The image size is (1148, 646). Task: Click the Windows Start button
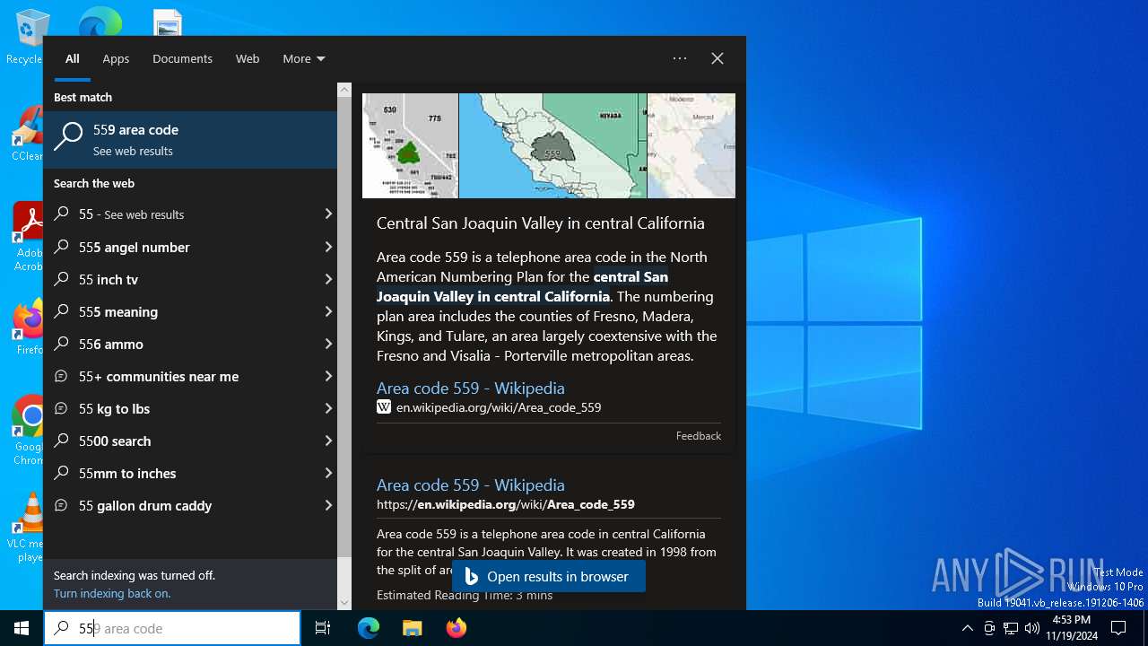(x=22, y=628)
